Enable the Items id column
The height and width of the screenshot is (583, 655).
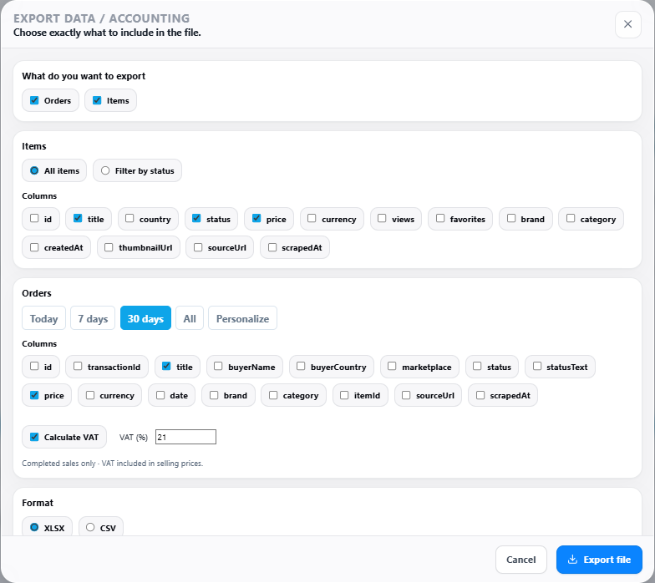(34, 219)
